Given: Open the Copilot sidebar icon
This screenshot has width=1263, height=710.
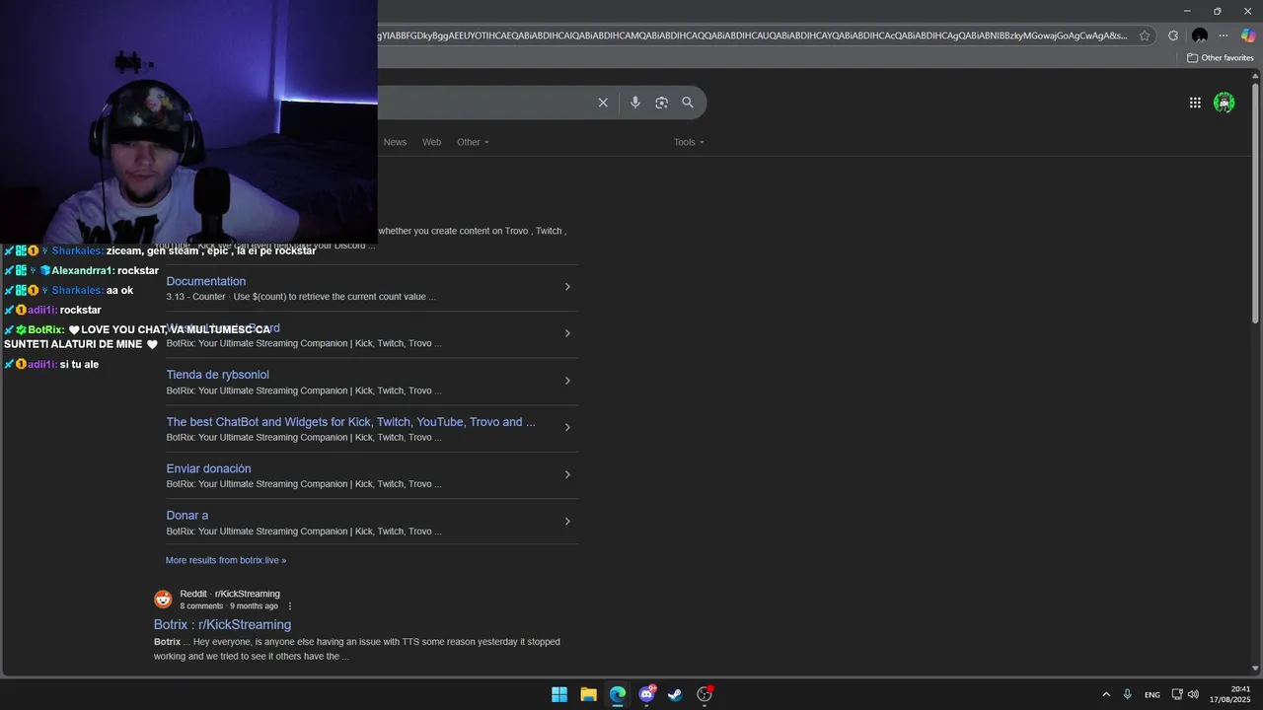Looking at the screenshot, I should click(1248, 35).
